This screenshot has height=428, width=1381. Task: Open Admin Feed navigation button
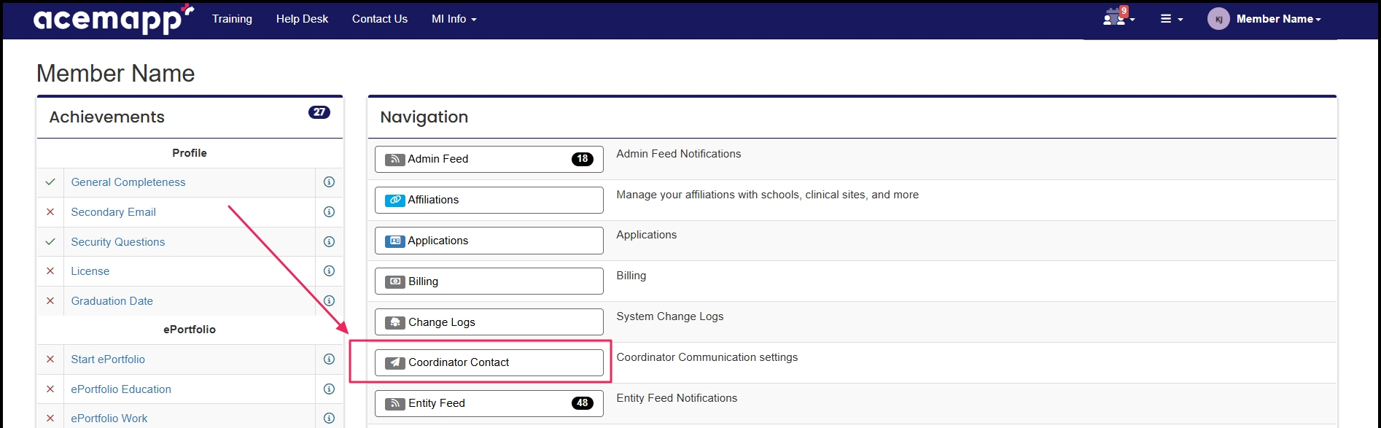pos(489,159)
